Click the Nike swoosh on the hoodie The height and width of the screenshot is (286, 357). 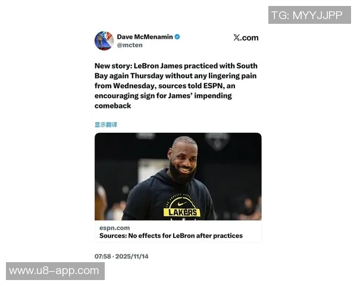tap(182, 203)
